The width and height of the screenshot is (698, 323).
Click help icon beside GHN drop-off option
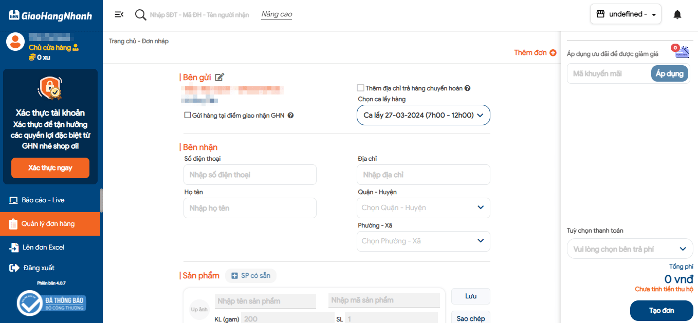pos(290,116)
